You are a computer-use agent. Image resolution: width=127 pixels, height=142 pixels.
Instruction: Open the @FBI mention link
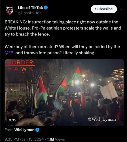coord(10,53)
